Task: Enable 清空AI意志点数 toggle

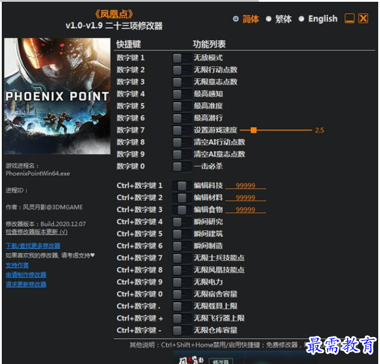Action: [x=182, y=154]
